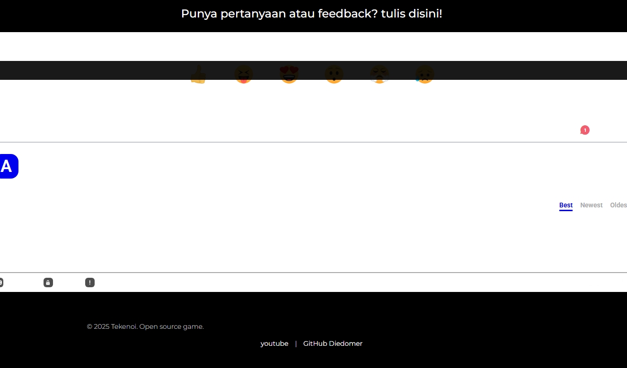React with the heart-eyes love emoji
Viewport: 627px width, 368px height.
(x=289, y=74)
